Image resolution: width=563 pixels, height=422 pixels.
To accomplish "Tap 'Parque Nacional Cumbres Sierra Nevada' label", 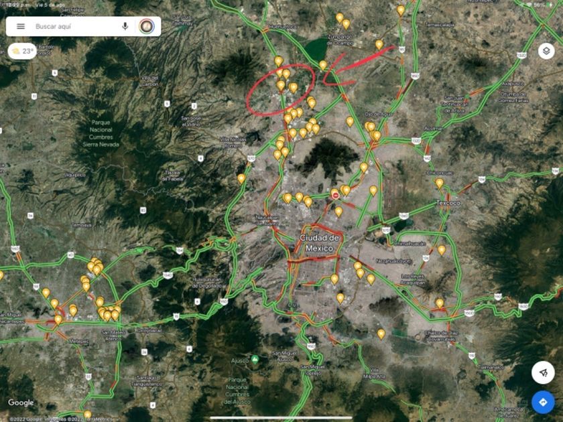I will pyautogui.click(x=101, y=133).
